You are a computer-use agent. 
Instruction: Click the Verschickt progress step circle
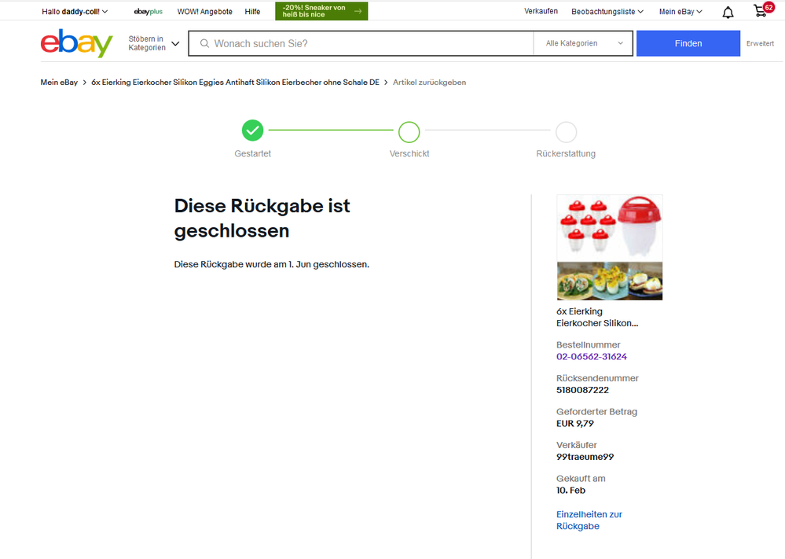[409, 131]
